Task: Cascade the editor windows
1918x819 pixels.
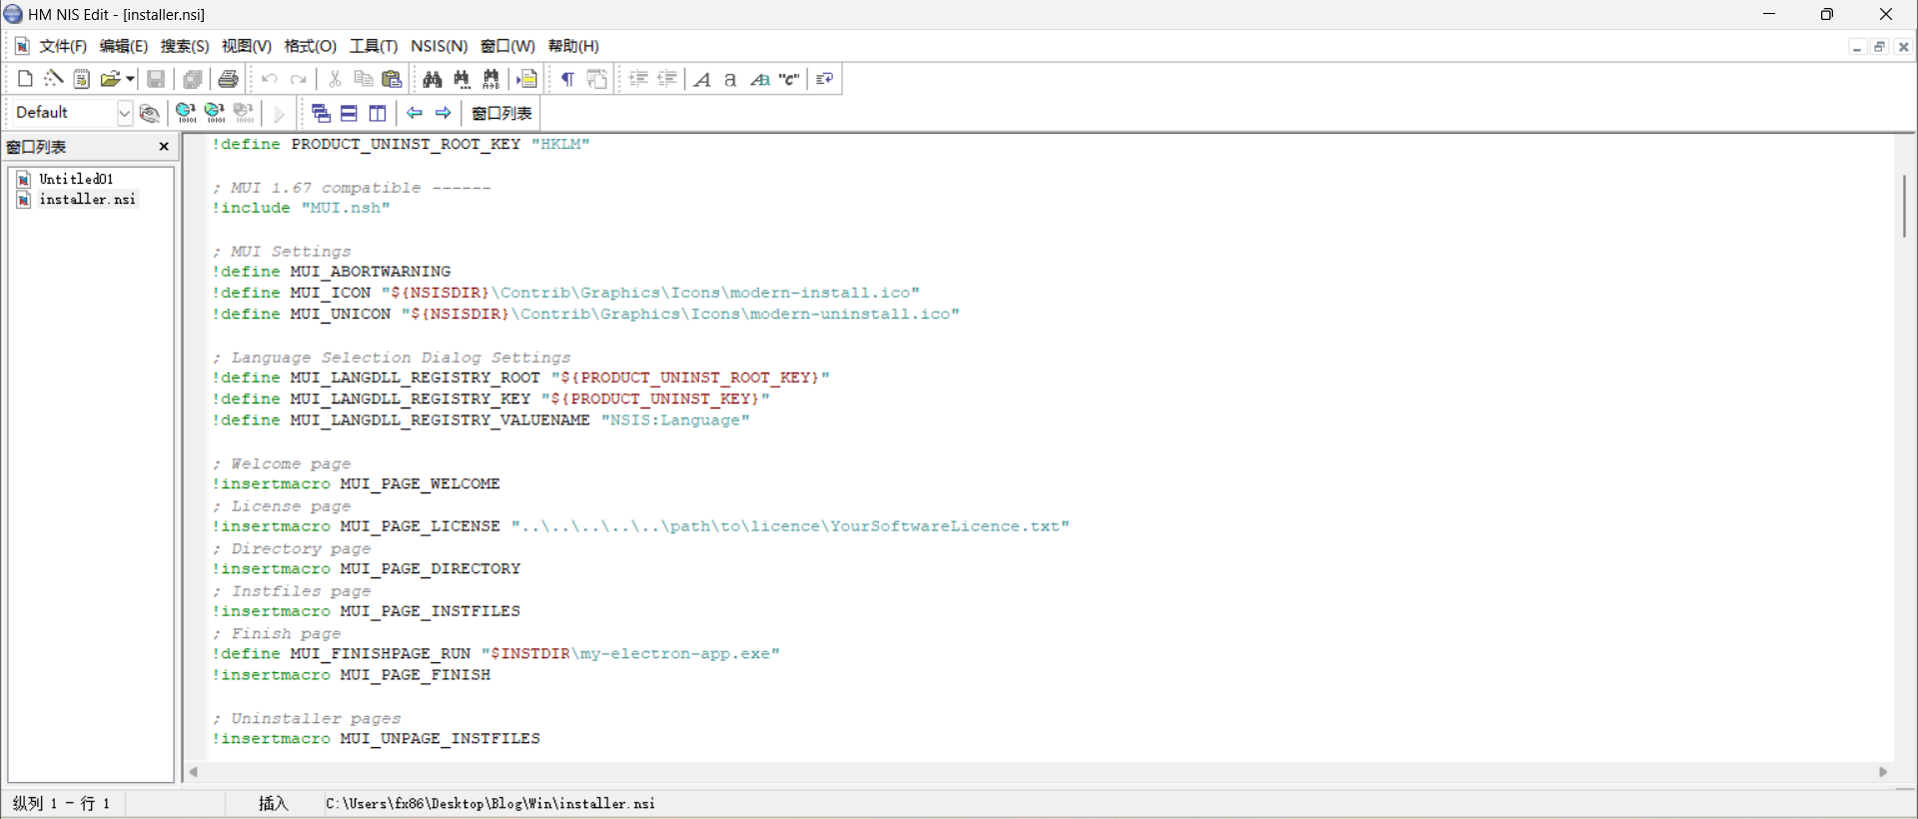Action: [321, 113]
